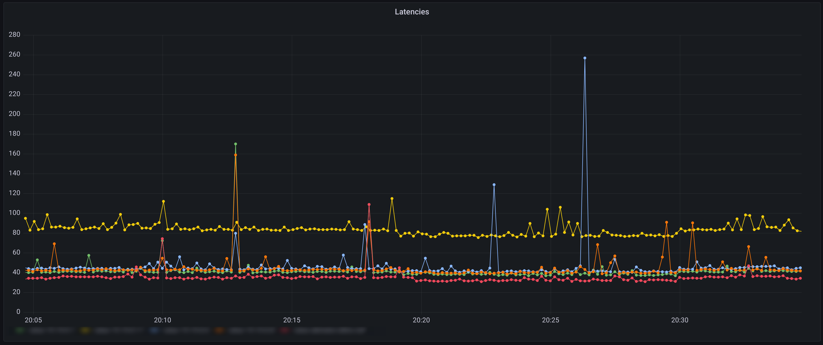Click the blue spike point near 129

[x=494, y=185]
